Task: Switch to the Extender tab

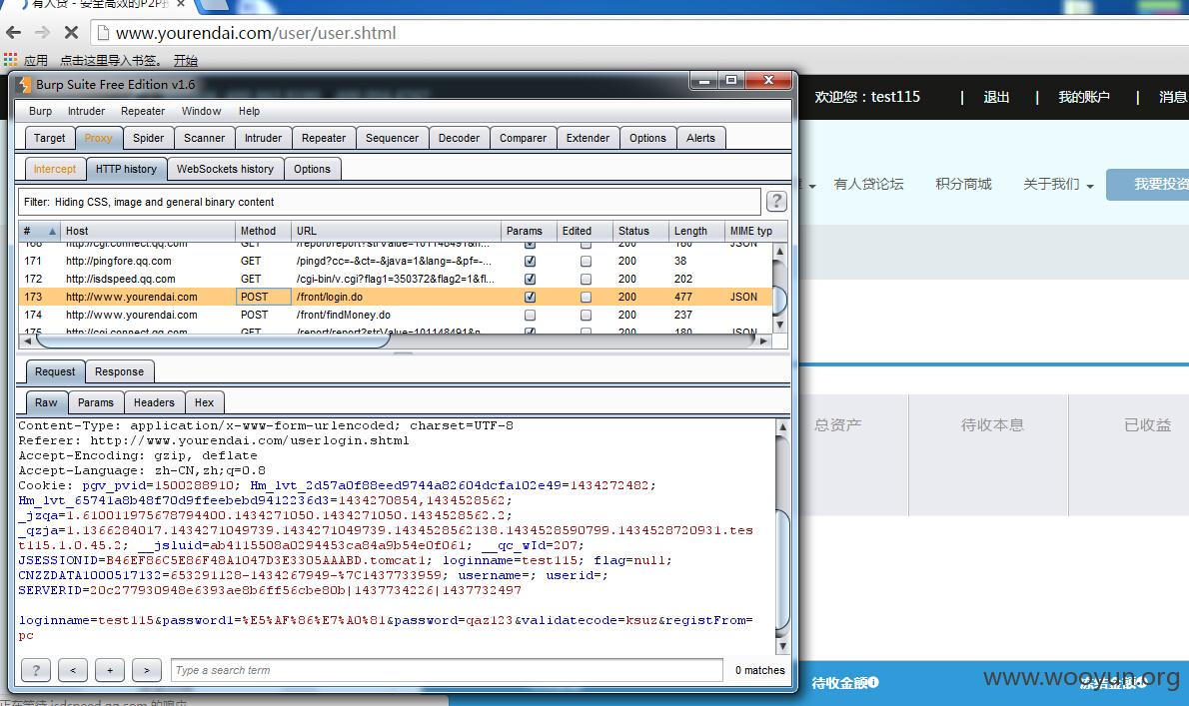Action: point(588,138)
